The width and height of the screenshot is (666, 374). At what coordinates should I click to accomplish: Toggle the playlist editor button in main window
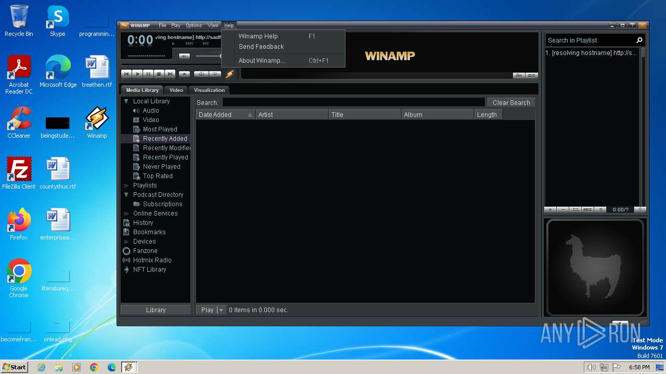(531, 75)
